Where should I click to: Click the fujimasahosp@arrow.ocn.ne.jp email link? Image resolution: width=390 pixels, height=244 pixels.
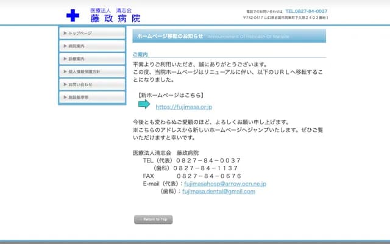[x=225, y=184]
